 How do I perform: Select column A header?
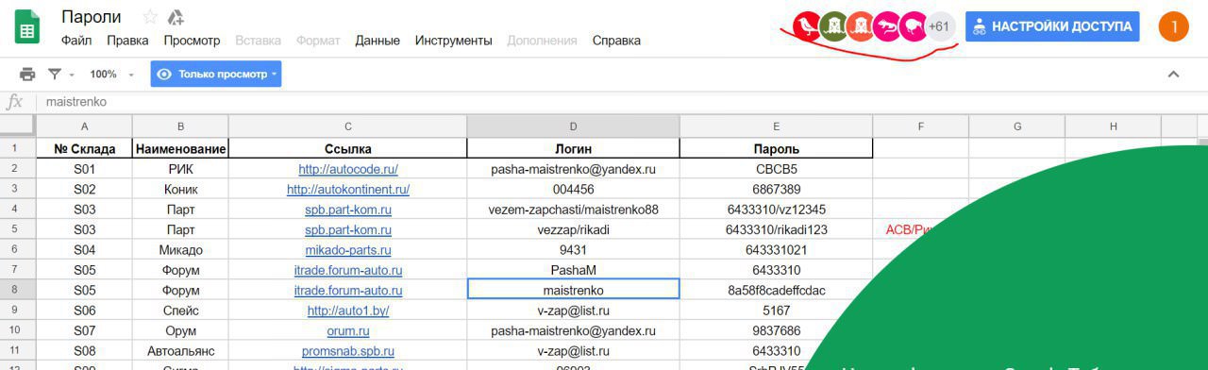[x=84, y=126]
